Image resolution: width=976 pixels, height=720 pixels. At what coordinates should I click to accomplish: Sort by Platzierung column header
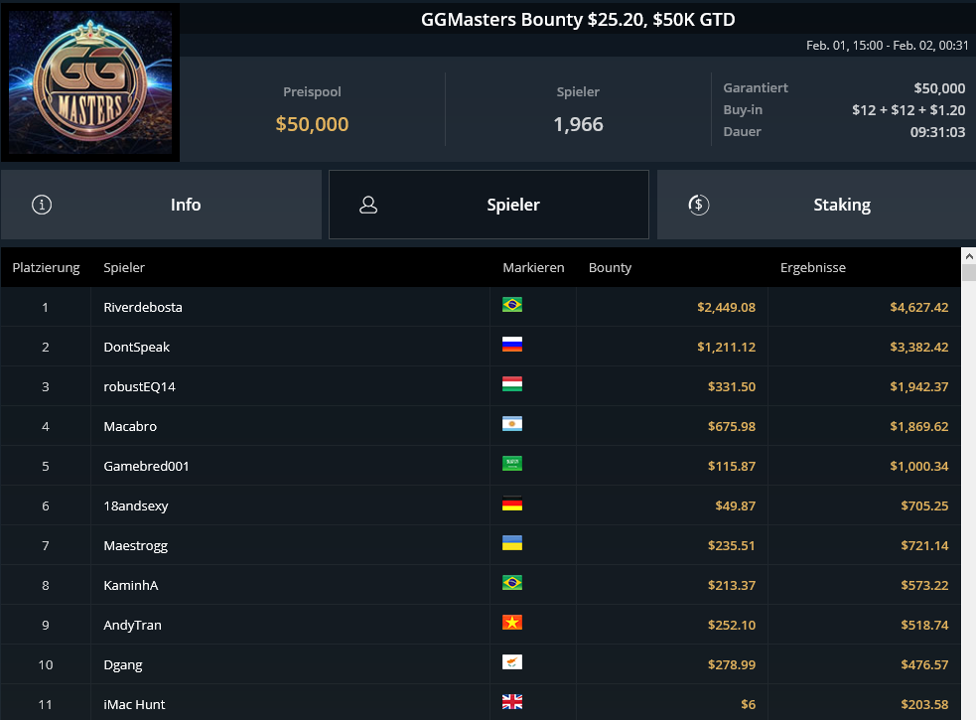click(x=46, y=267)
